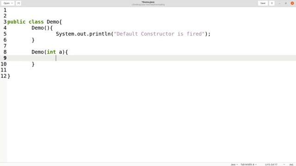This screenshot has height=166, width=296.
Task: Open the Tab Width 8 dropdown
Action: pos(249,165)
